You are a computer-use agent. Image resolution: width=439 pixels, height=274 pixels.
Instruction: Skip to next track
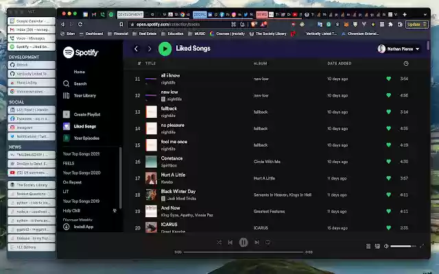tap(257, 242)
